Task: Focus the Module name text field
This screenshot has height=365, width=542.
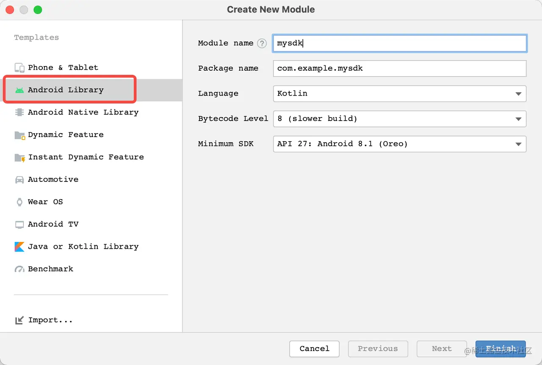Action: click(x=399, y=43)
